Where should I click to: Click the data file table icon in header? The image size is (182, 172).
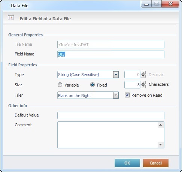coord(11,17)
